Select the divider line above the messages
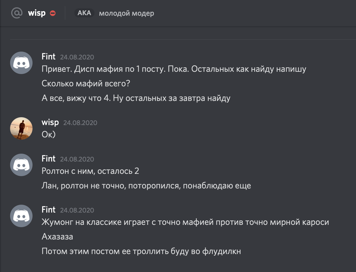The image size is (356, 272). pyautogui.click(x=182, y=39)
